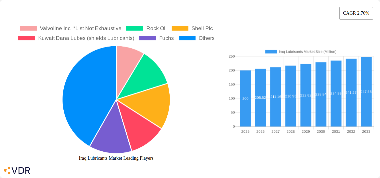Toggle Shell Plc legend label
This screenshot has height=178, width=380.
click(x=202, y=28)
